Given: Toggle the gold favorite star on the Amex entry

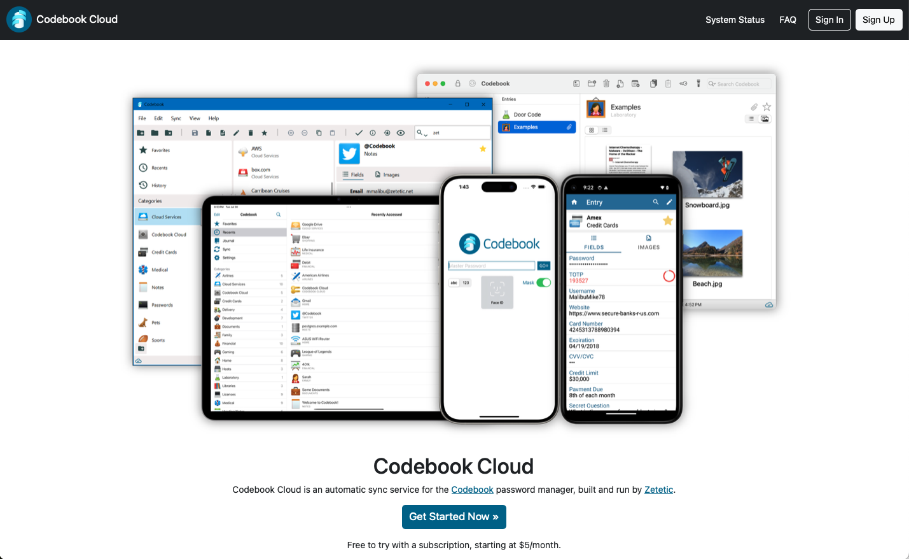Looking at the screenshot, I should click(x=667, y=220).
